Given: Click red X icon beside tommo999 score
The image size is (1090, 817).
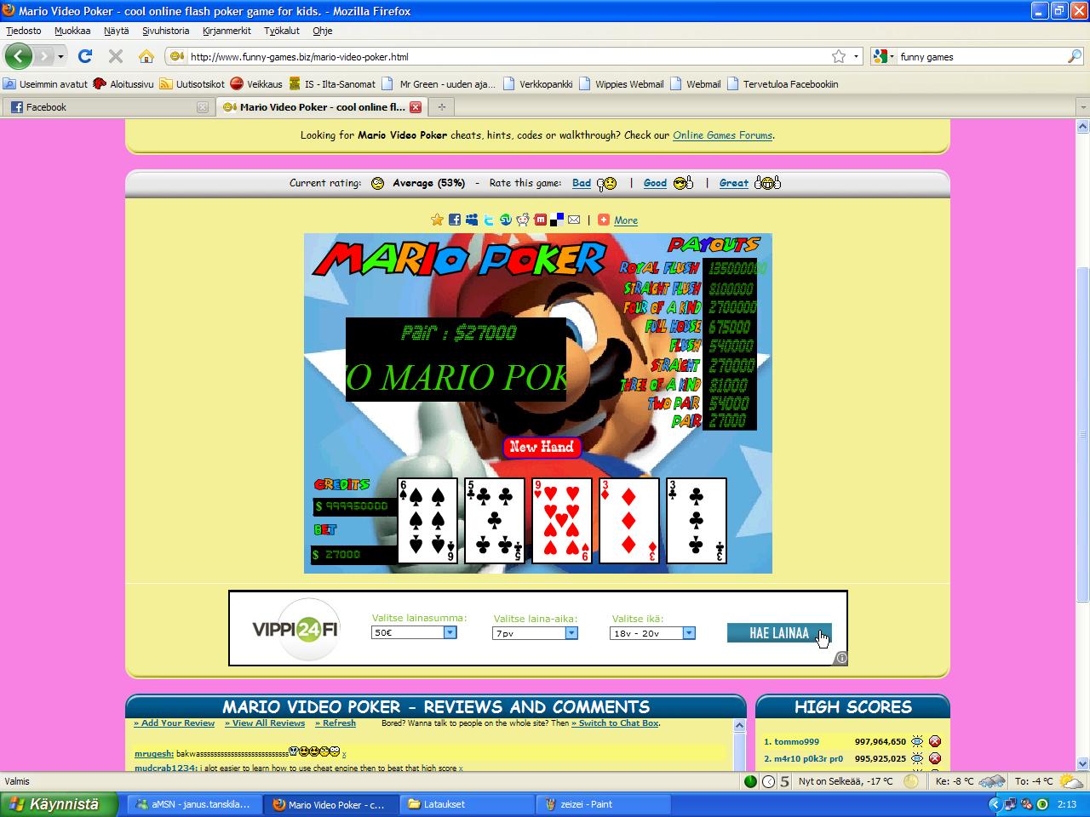Looking at the screenshot, I should point(935,741).
